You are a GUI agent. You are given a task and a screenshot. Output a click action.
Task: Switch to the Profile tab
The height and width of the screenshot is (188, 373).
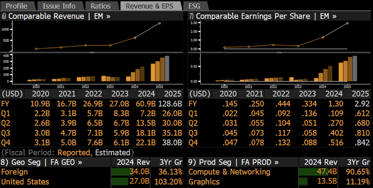[x=16, y=6]
